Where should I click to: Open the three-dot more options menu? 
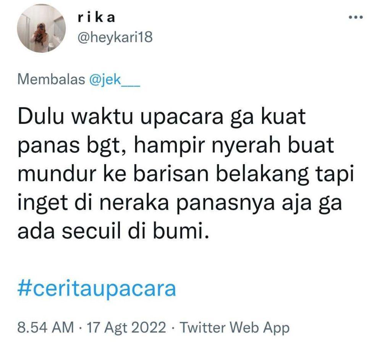[356, 17]
